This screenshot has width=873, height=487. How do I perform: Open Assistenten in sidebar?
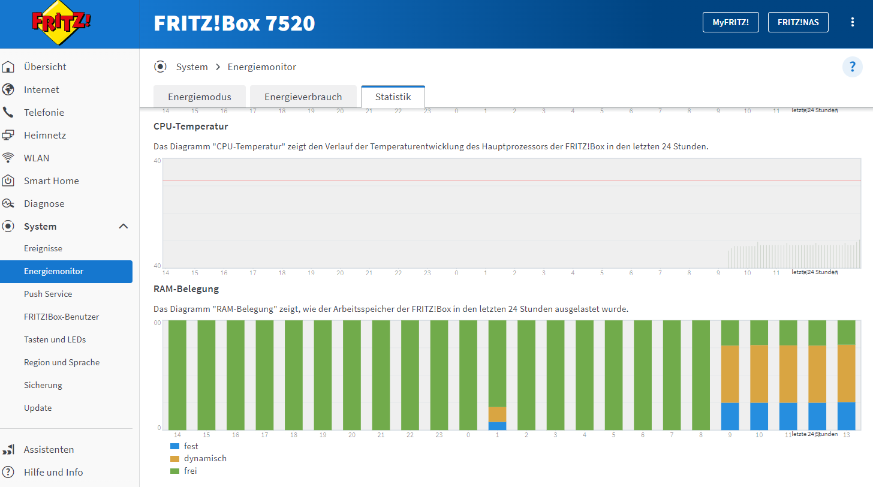tap(49, 449)
